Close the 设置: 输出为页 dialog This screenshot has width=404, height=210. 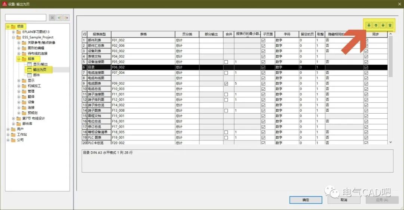(400, 4)
